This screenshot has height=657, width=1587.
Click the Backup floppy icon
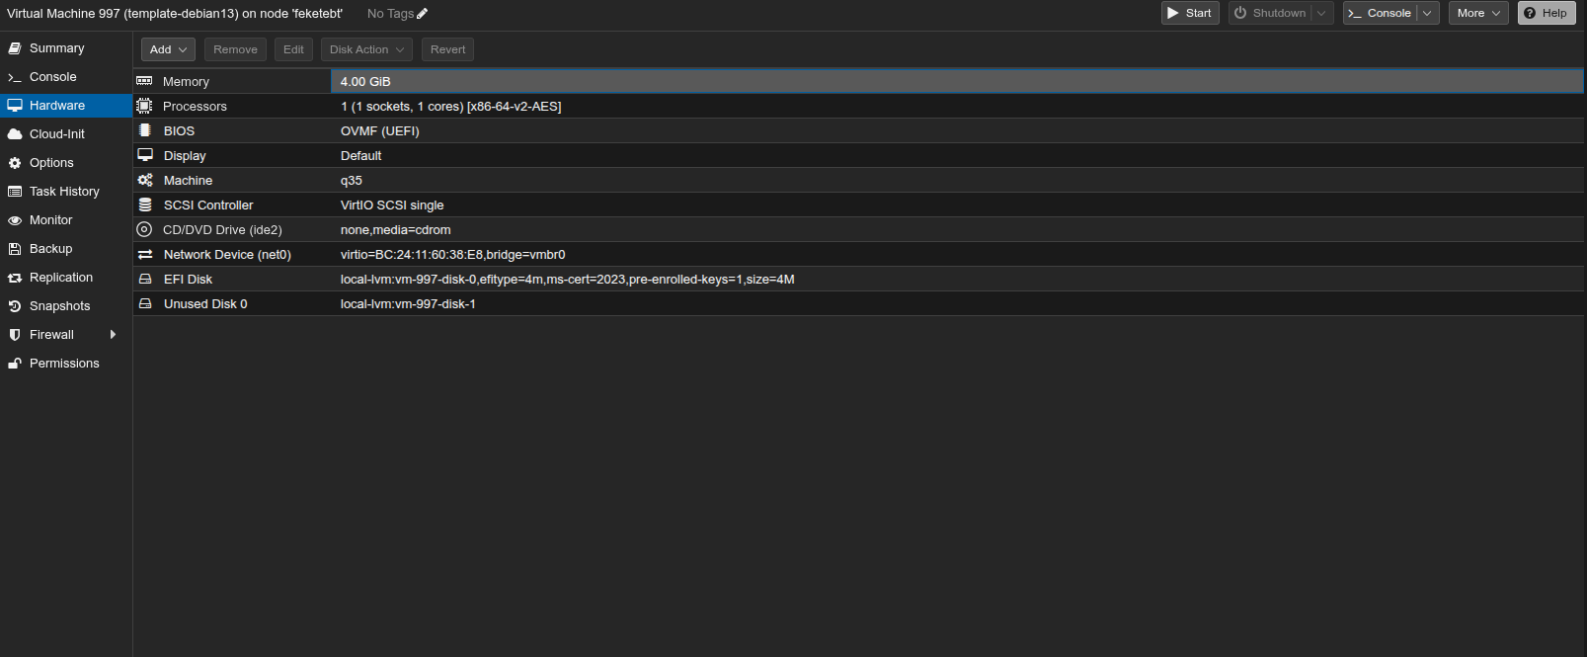tap(15, 249)
